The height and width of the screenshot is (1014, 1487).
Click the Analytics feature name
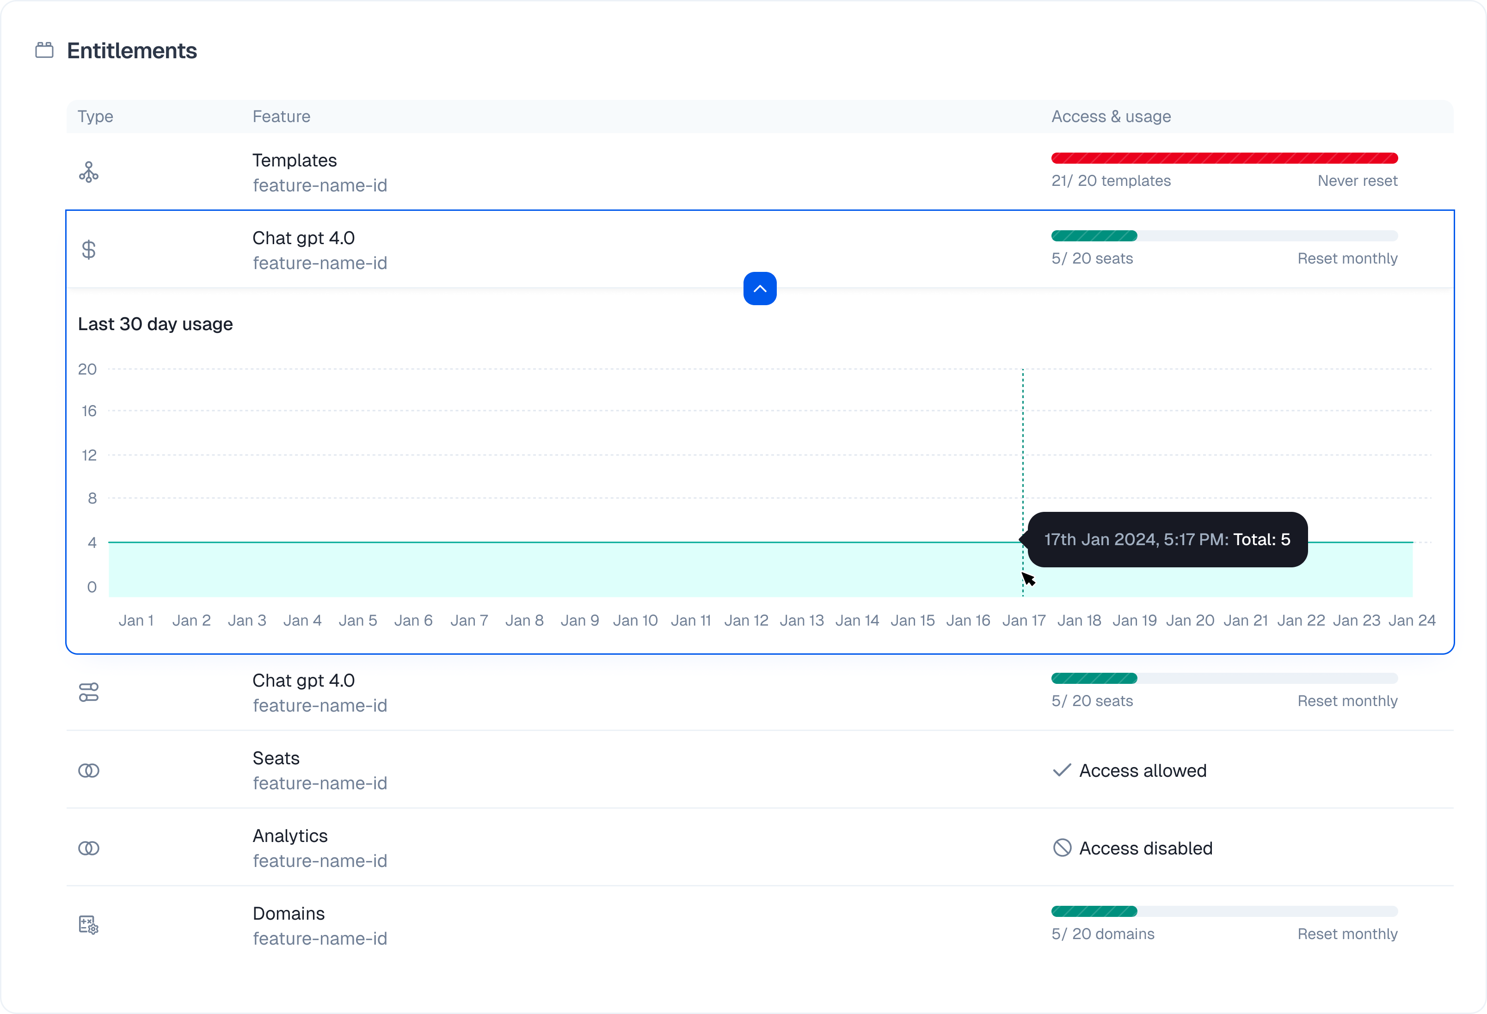point(290,836)
